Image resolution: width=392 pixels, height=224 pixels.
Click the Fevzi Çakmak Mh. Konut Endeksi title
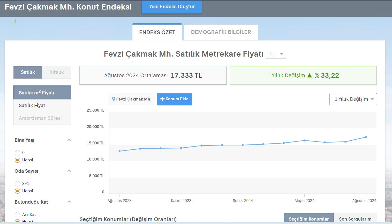(x=68, y=7)
